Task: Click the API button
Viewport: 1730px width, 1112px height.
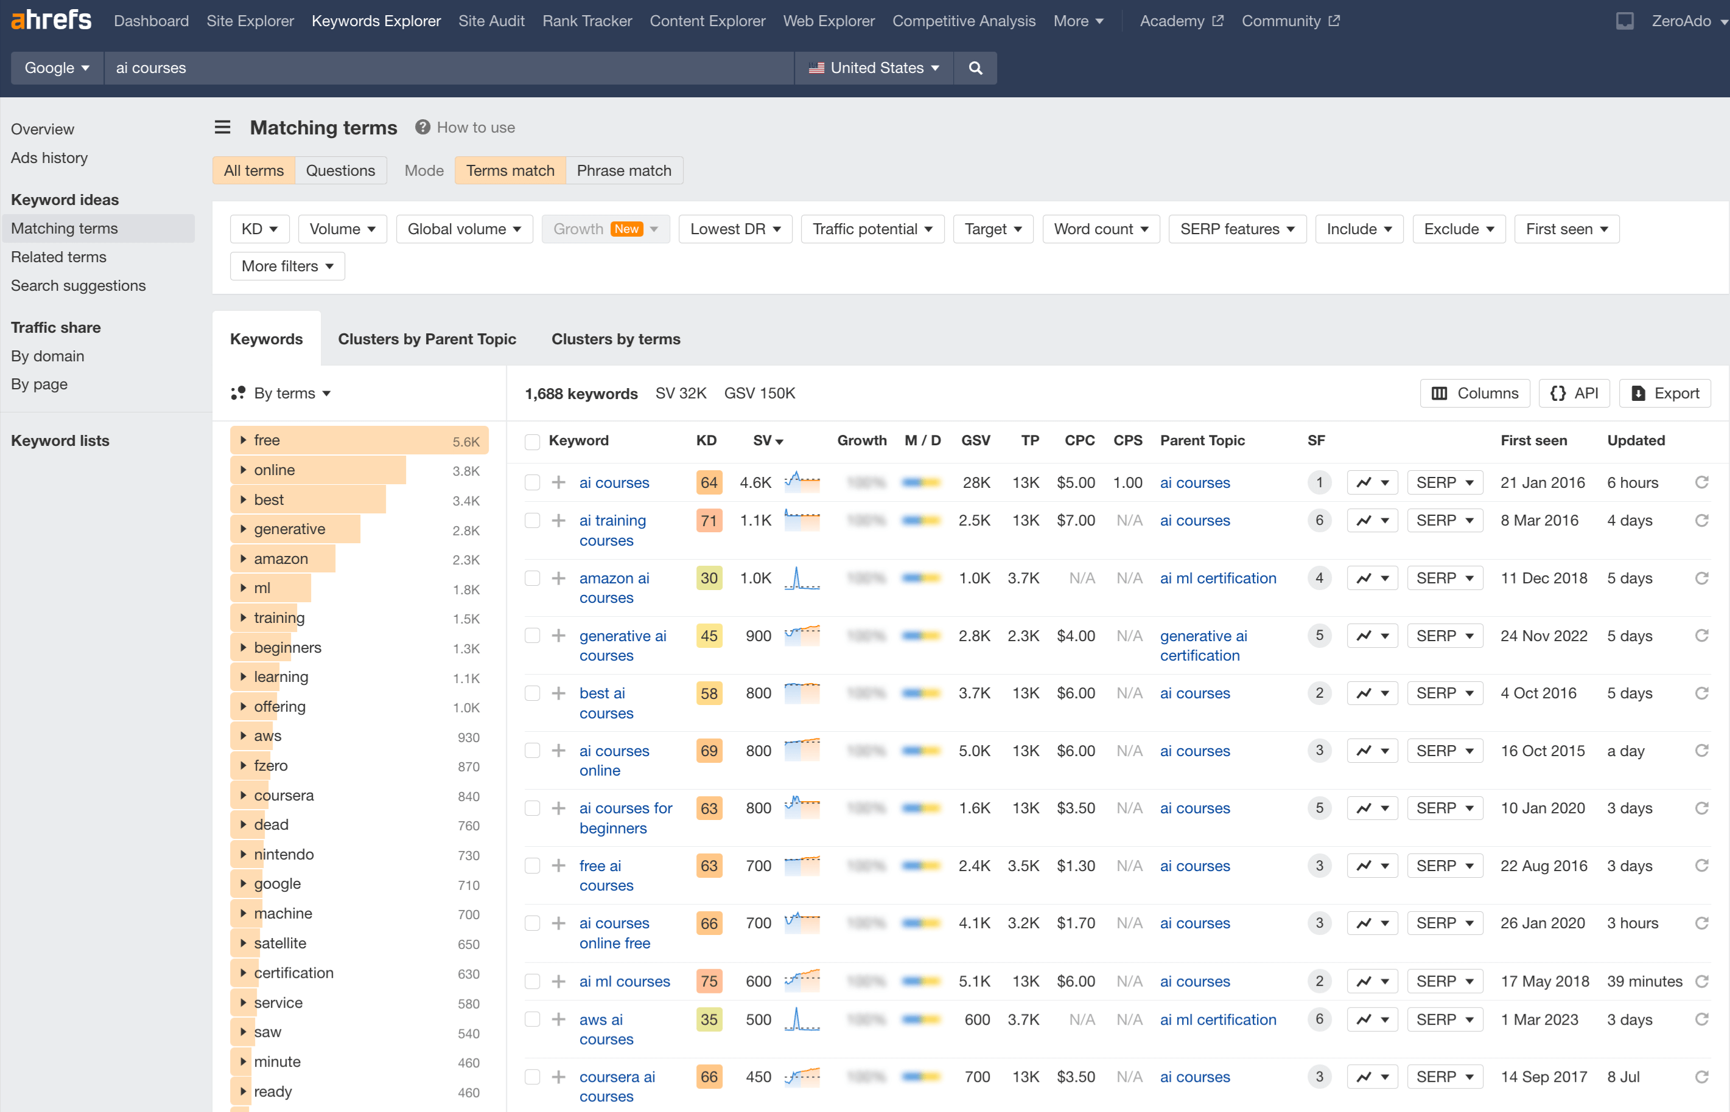Action: coord(1574,394)
